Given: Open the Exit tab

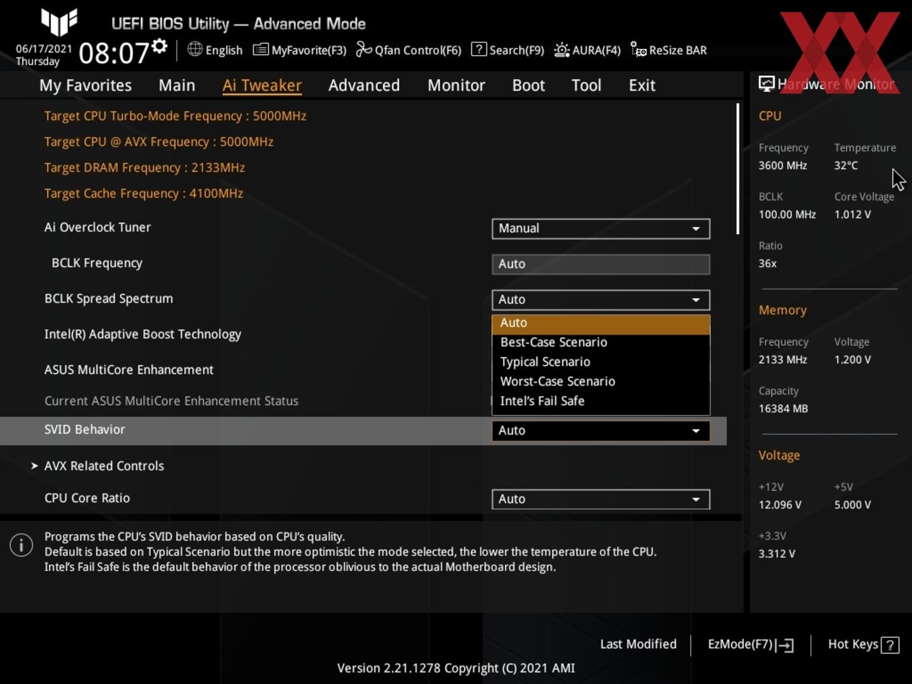Looking at the screenshot, I should (x=642, y=85).
